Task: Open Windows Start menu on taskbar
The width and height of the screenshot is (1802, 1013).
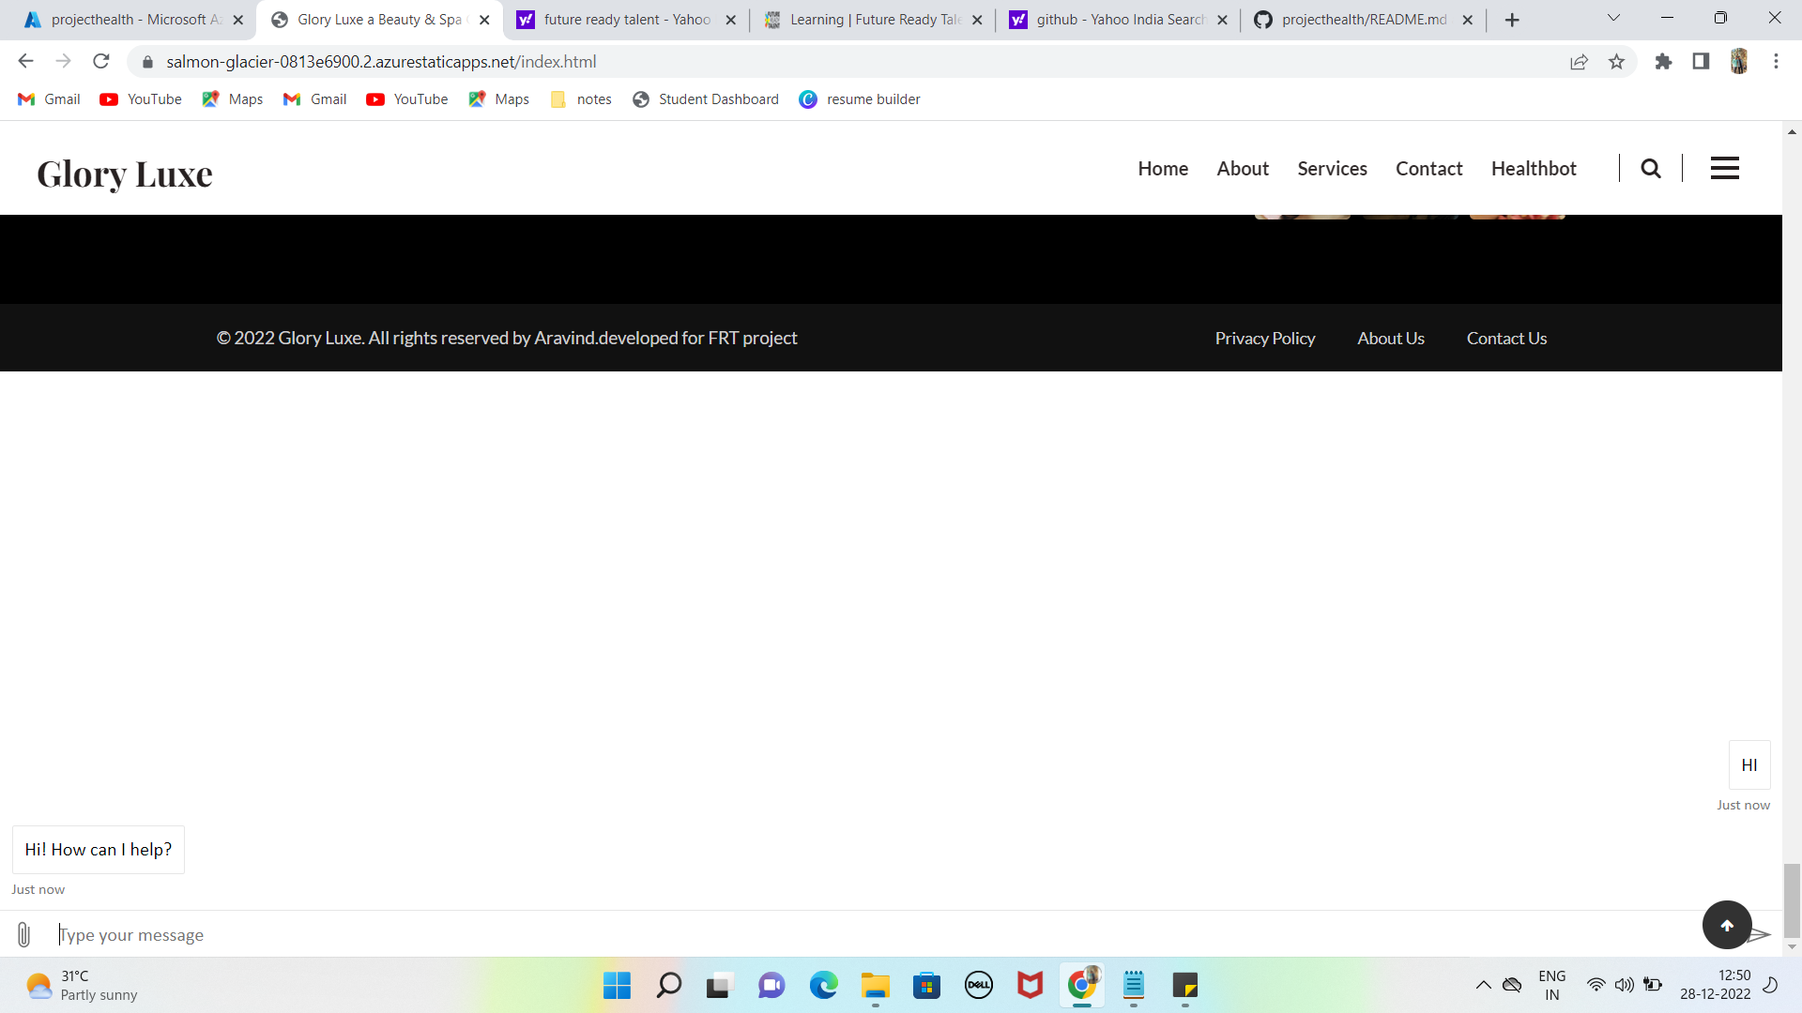Action: tap(617, 986)
